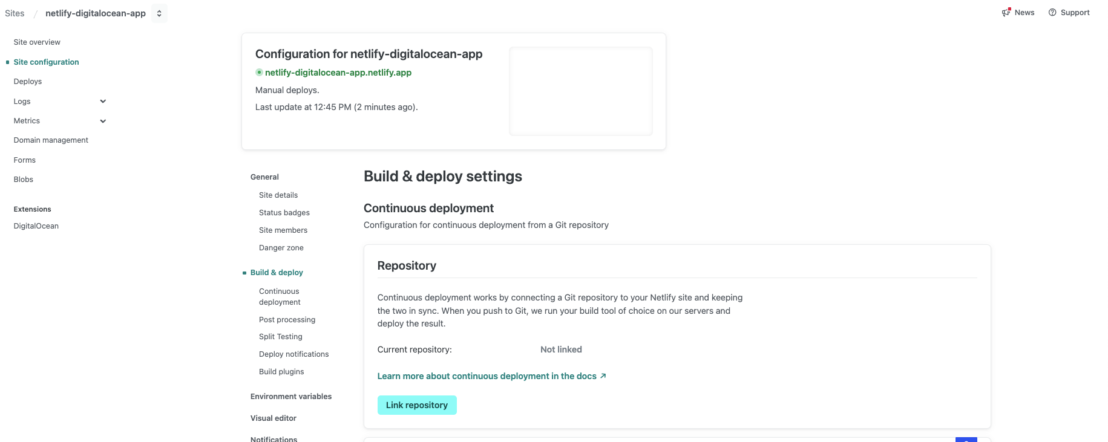
Task: Open DigitalOcean extension in sidebar
Action: (x=36, y=226)
